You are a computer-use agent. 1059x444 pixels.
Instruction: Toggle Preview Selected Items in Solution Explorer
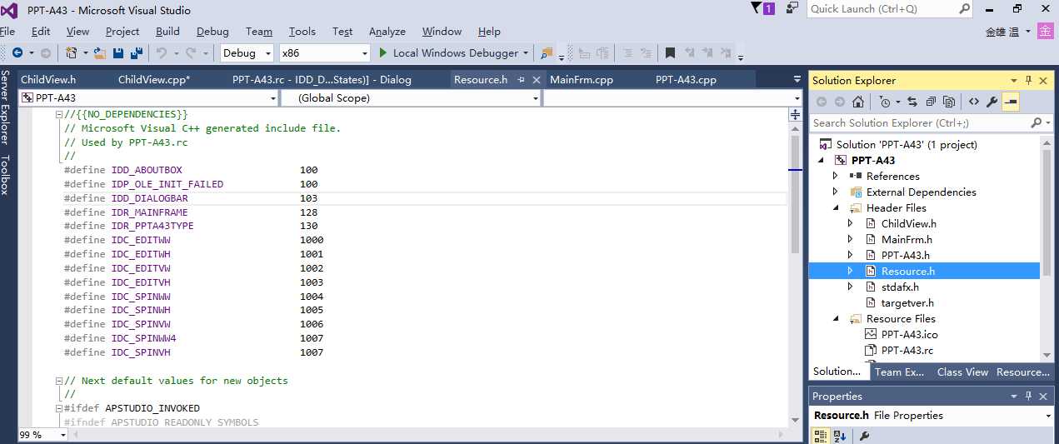1011,102
